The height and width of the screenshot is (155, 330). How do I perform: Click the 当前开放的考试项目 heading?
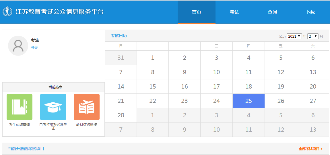(26, 149)
